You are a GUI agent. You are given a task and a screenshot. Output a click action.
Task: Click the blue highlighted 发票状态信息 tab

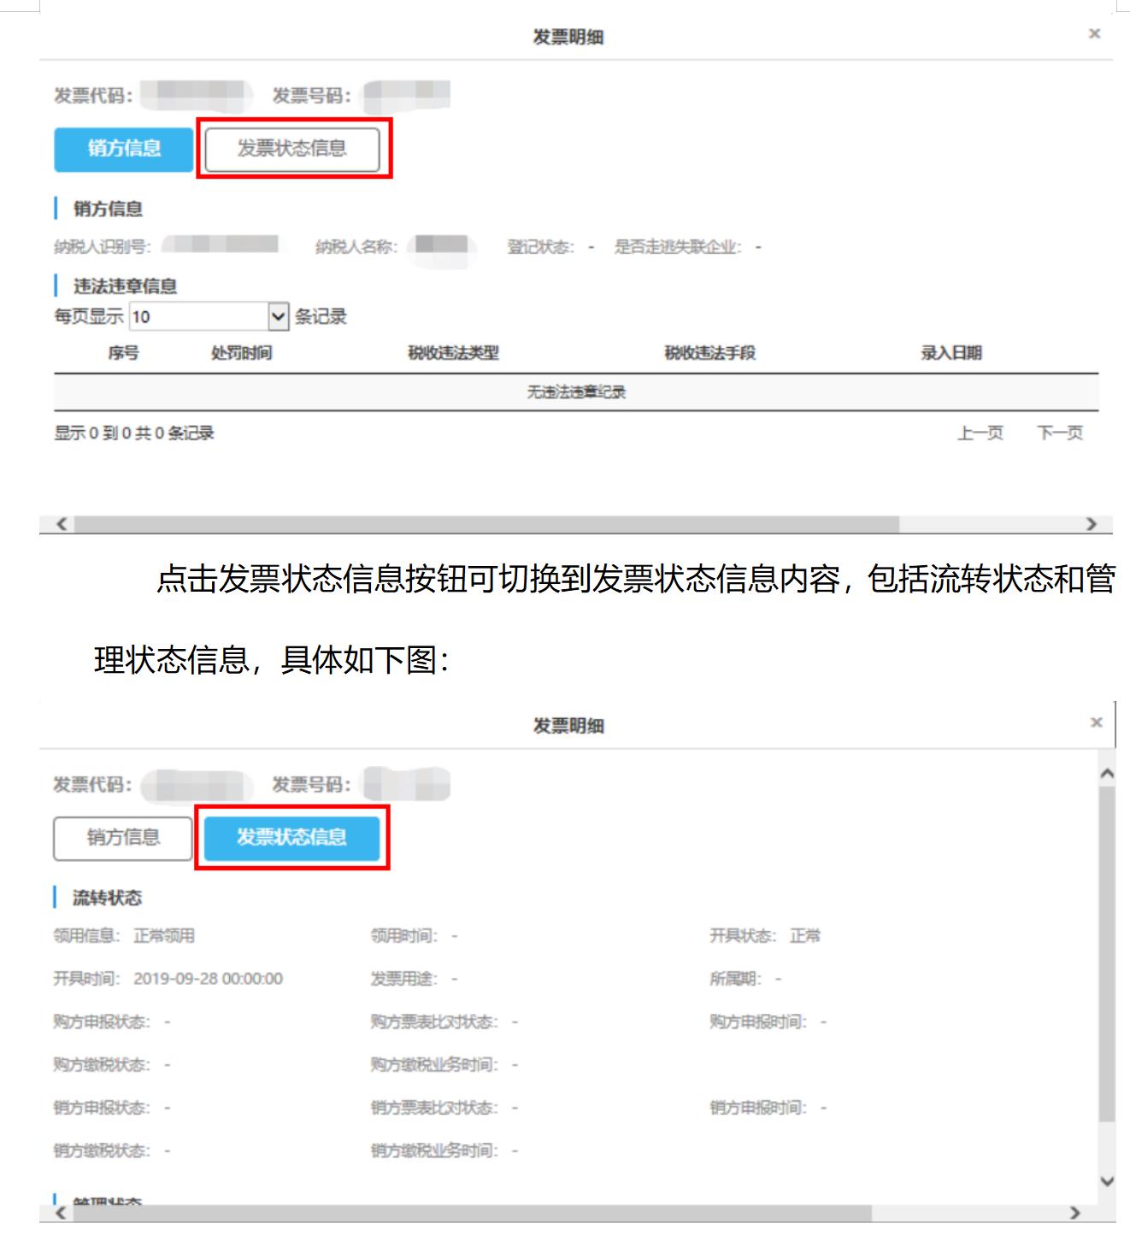[292, 838]
